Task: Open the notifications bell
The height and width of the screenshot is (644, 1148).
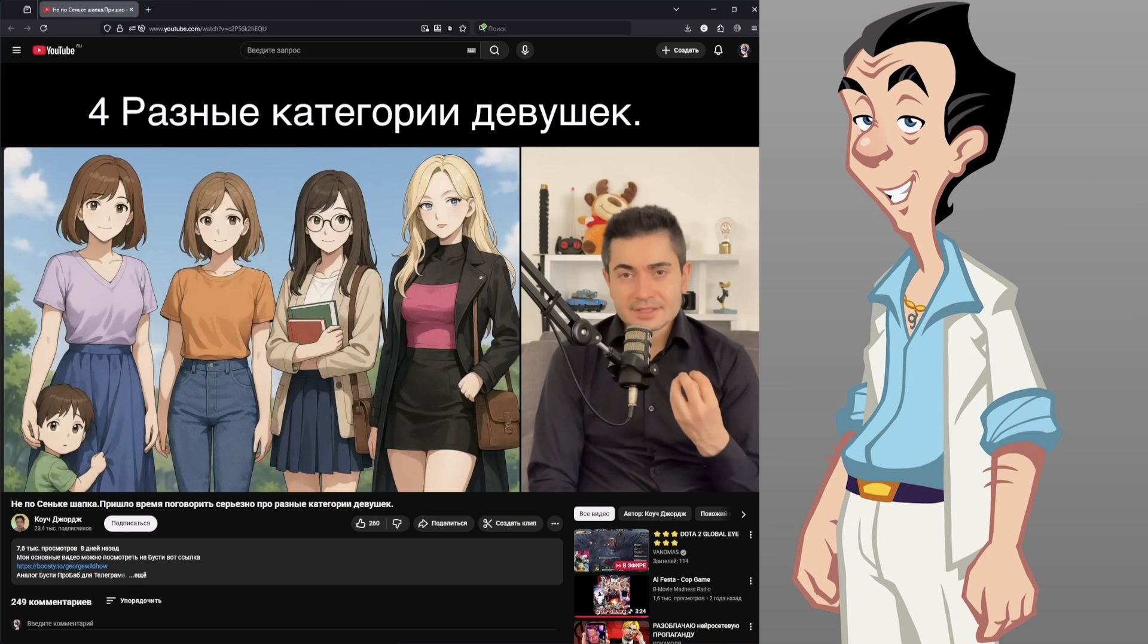Action: click(718, 50)
